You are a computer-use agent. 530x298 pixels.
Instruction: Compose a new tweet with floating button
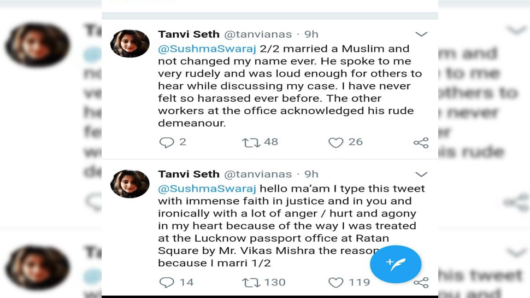pyautogui.click(x=396, y=264)
